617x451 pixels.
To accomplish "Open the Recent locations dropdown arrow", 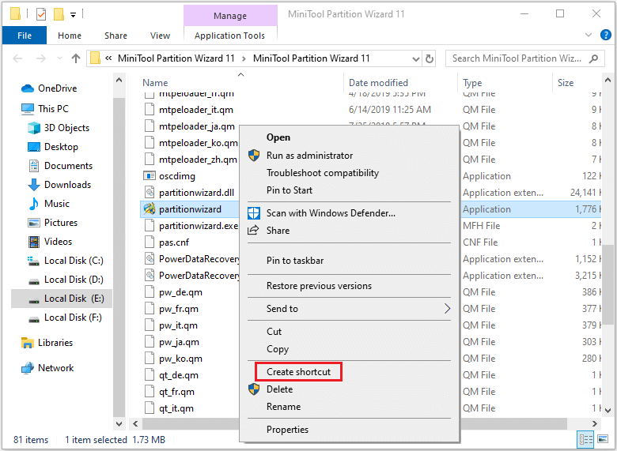I will tap(59, 58).
